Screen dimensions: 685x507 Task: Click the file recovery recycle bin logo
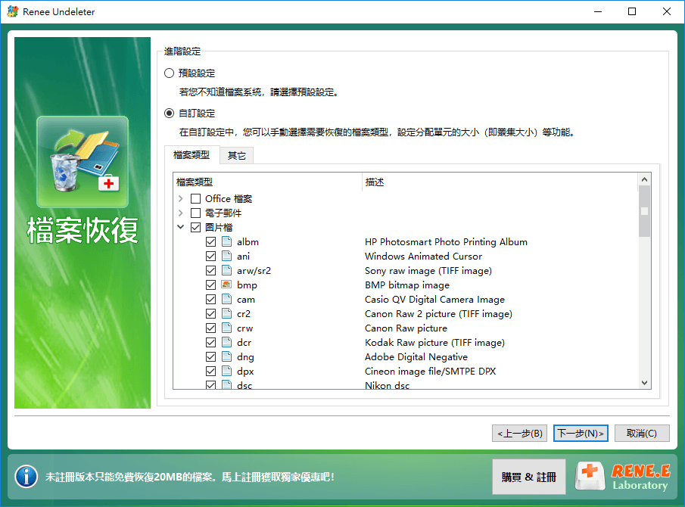tap(83, 162)
